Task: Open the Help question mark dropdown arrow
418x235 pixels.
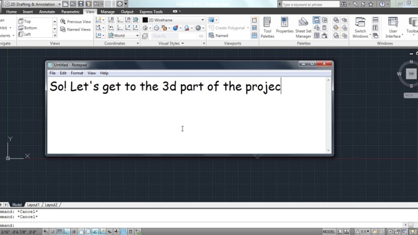Action: pos(387,4)
